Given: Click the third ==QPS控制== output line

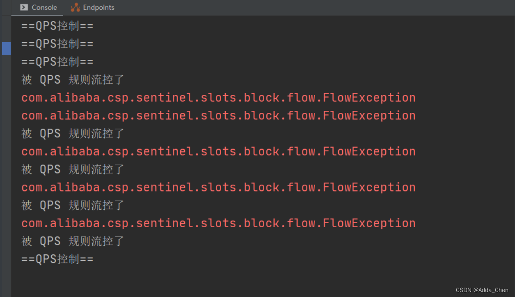Looking at the screenshot, I should pyautogui.click(x=57, y=62).
